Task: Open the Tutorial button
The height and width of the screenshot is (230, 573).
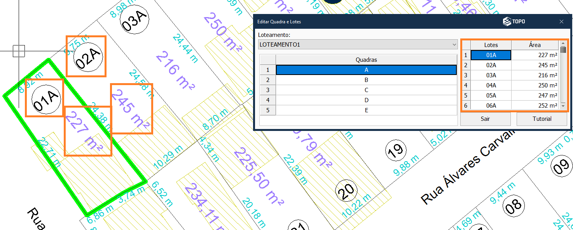Action: click(x=542, y=119)
